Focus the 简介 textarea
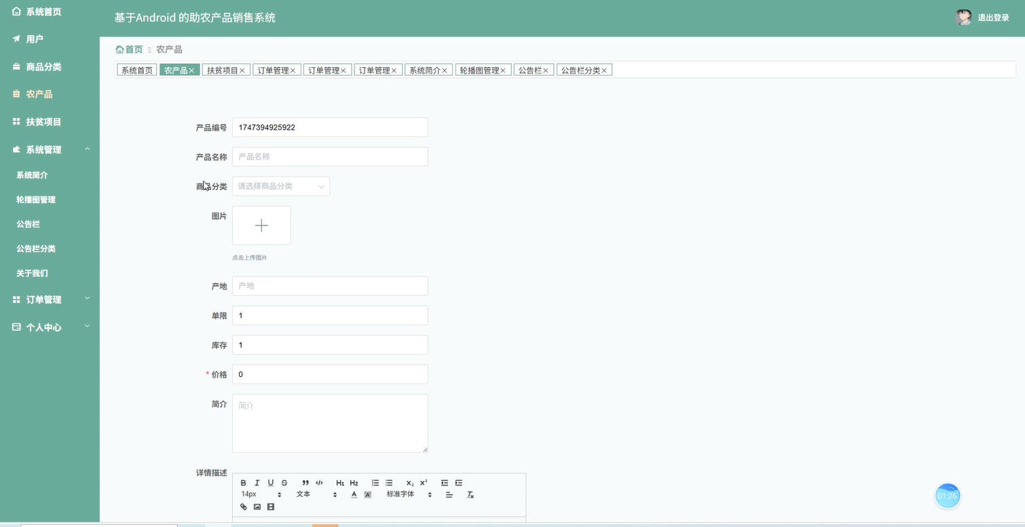This screenshot has height=527, width=1025. click(330, 423)
